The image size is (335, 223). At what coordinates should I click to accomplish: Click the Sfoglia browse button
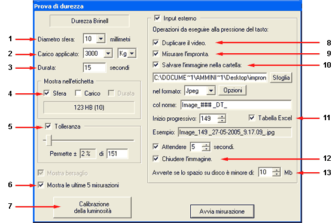coord(281,78)
